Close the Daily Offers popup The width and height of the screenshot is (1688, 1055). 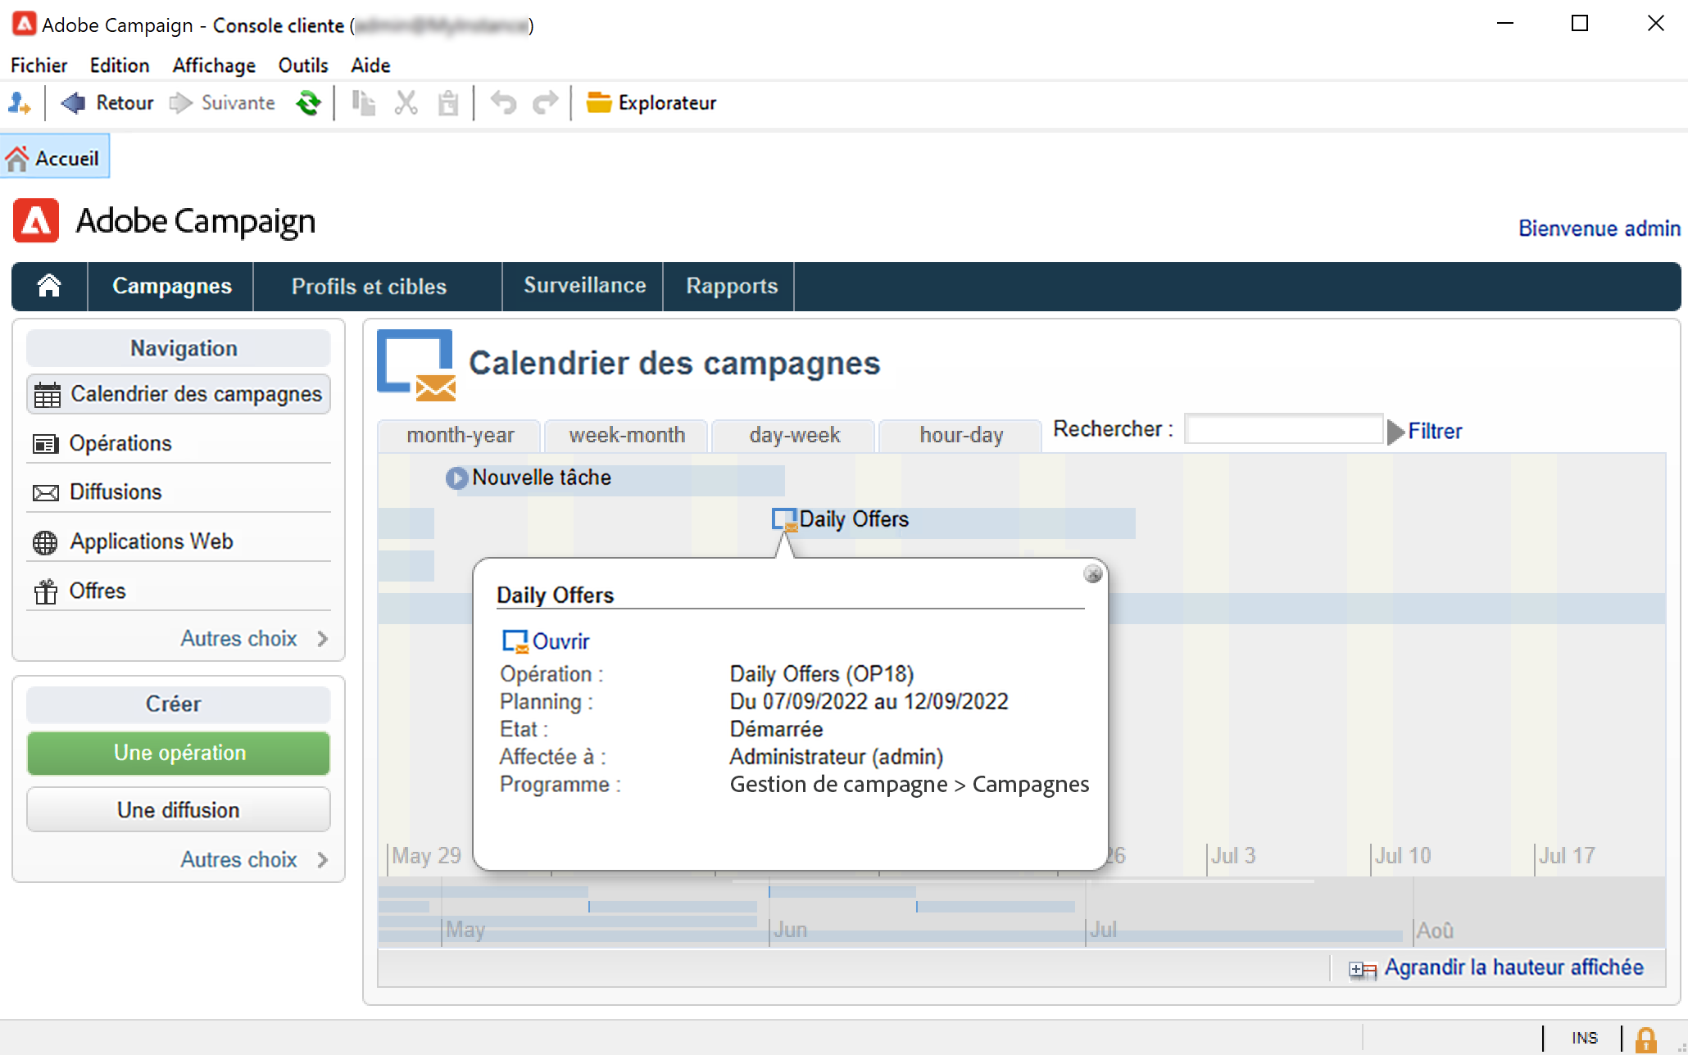(1092, 574)
